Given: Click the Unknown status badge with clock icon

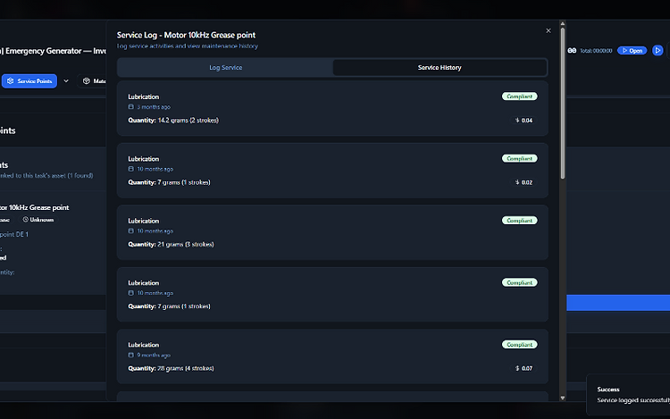Looking at the screenshot, I should point(38,220).
